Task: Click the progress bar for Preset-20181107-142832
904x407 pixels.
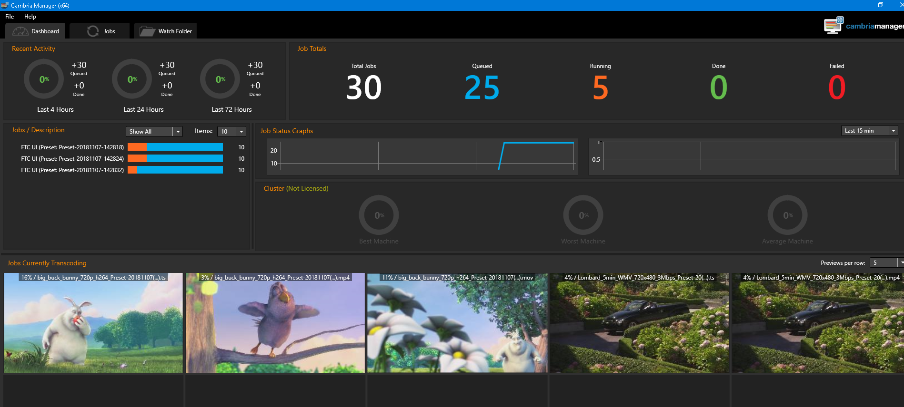Action: (175, 170)
